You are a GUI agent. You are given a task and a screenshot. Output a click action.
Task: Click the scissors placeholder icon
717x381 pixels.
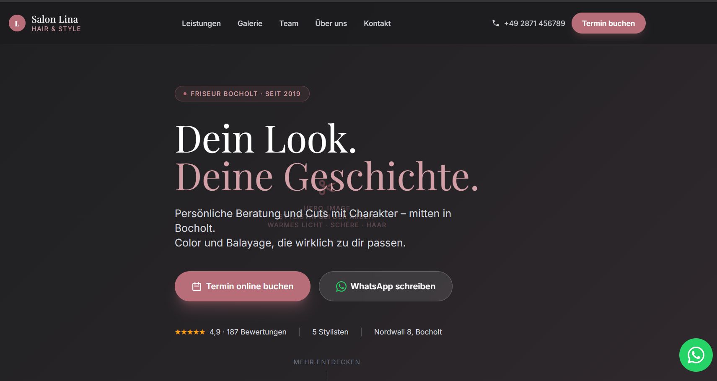[x=326, y=188]
